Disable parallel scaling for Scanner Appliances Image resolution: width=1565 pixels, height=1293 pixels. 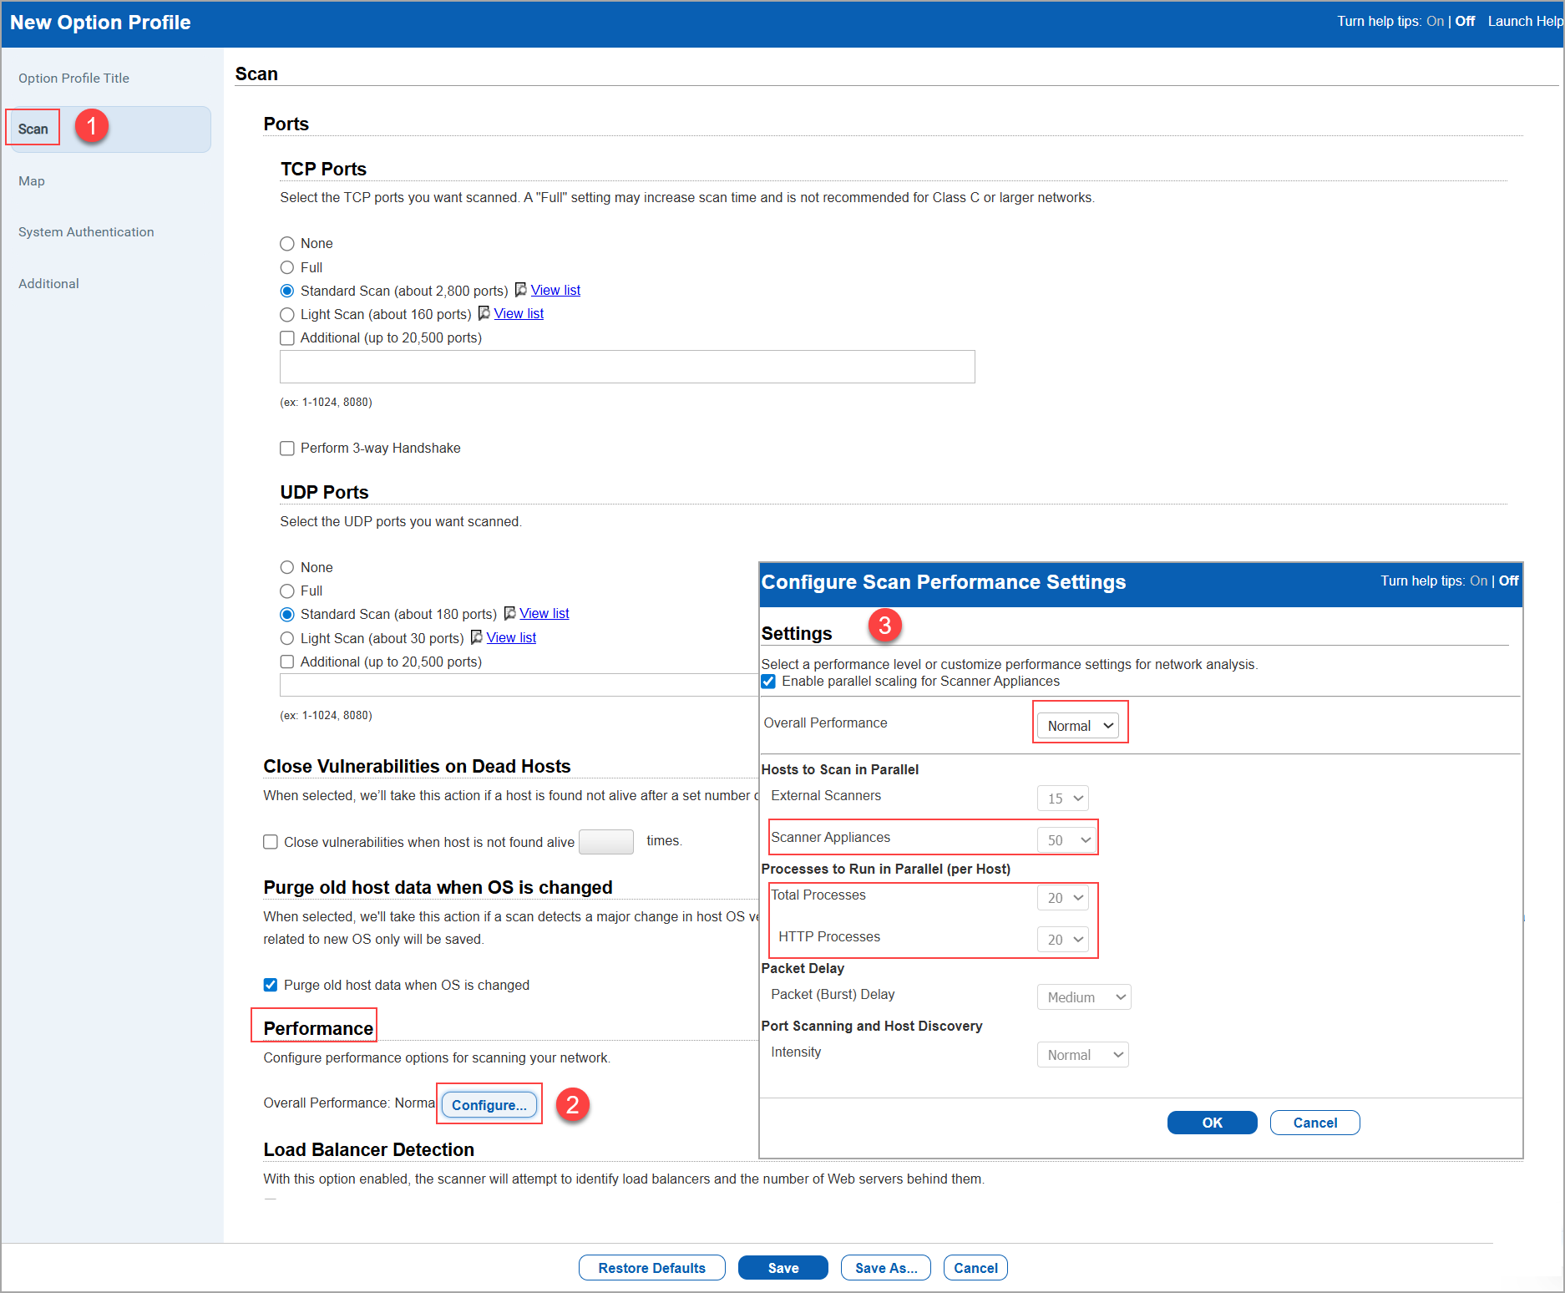(x=768, y=681)
